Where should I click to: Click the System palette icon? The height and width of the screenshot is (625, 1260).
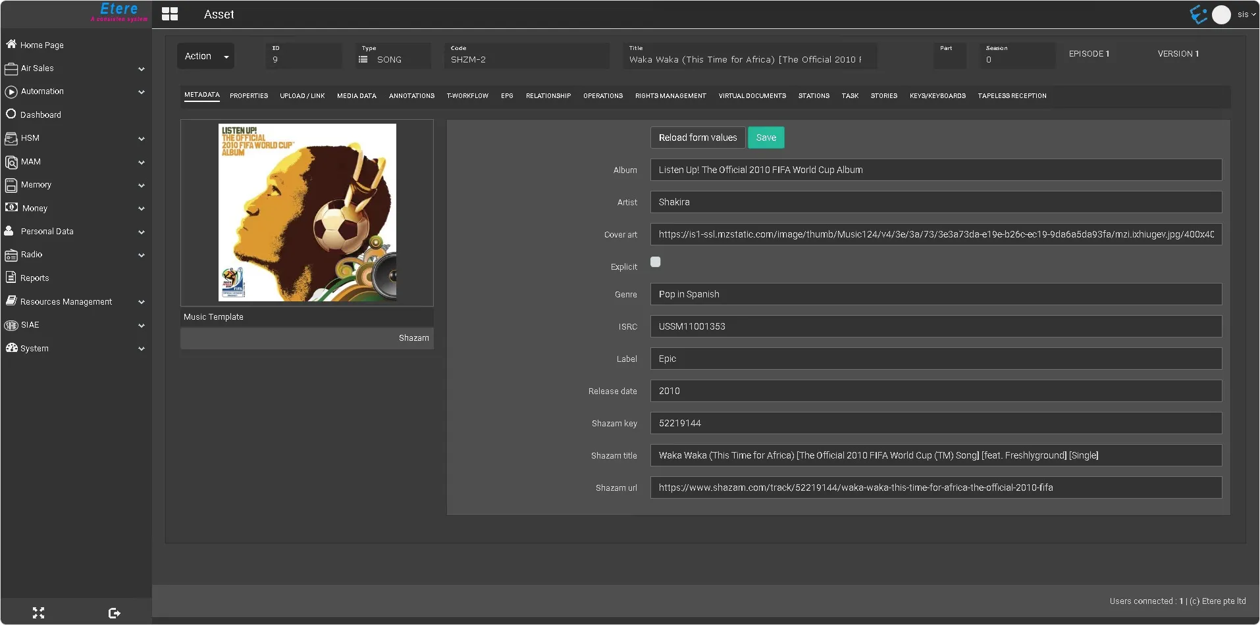(11, 348)
